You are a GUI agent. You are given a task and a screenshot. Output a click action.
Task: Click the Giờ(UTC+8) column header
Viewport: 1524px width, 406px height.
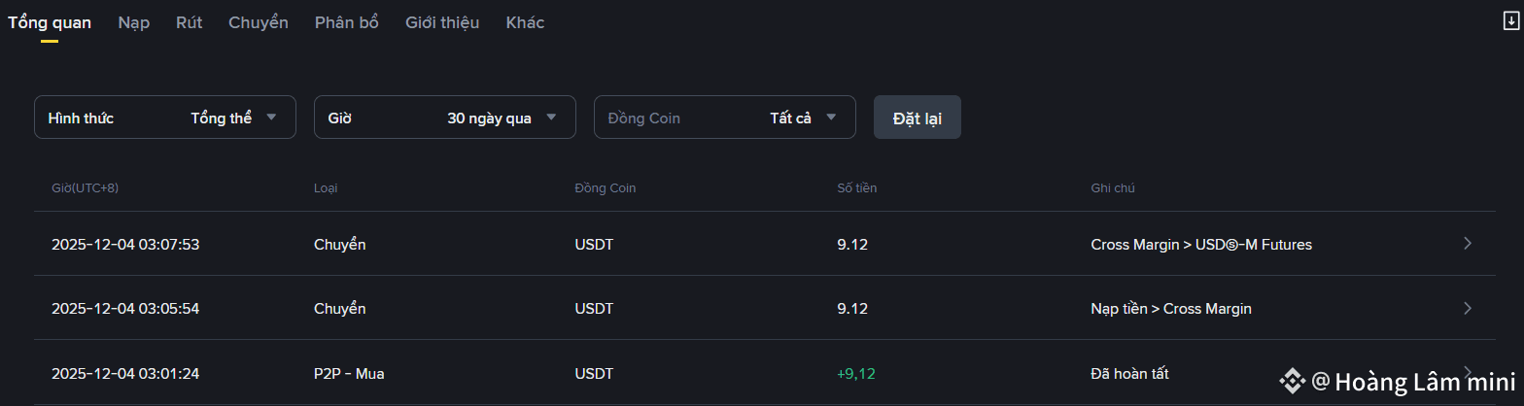[85, 187]
